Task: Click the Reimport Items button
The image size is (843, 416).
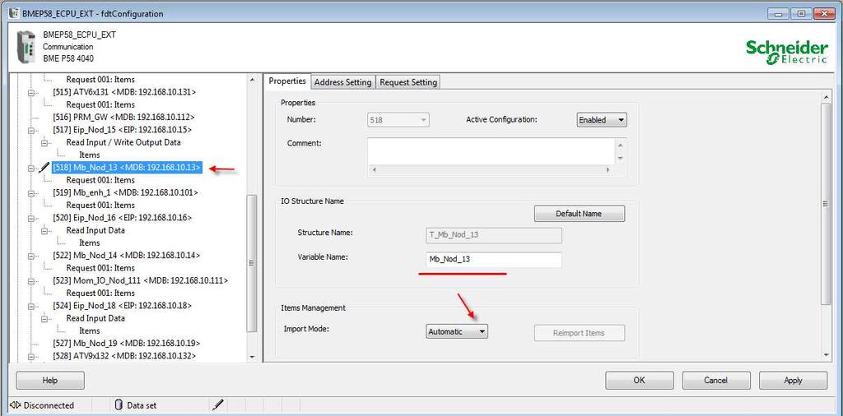Action: coord(579,333)
